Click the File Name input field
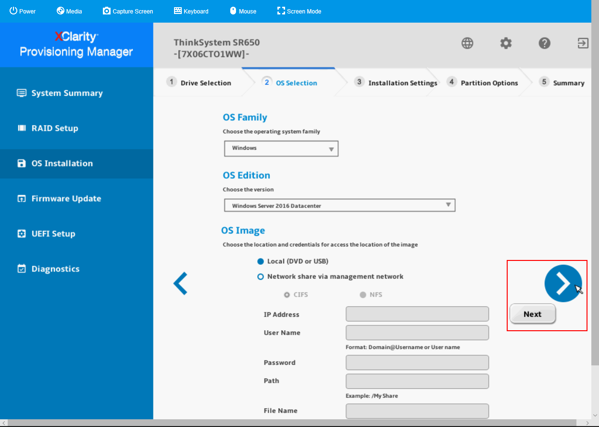This screenshot has width=599, height=427. [417, 411]
